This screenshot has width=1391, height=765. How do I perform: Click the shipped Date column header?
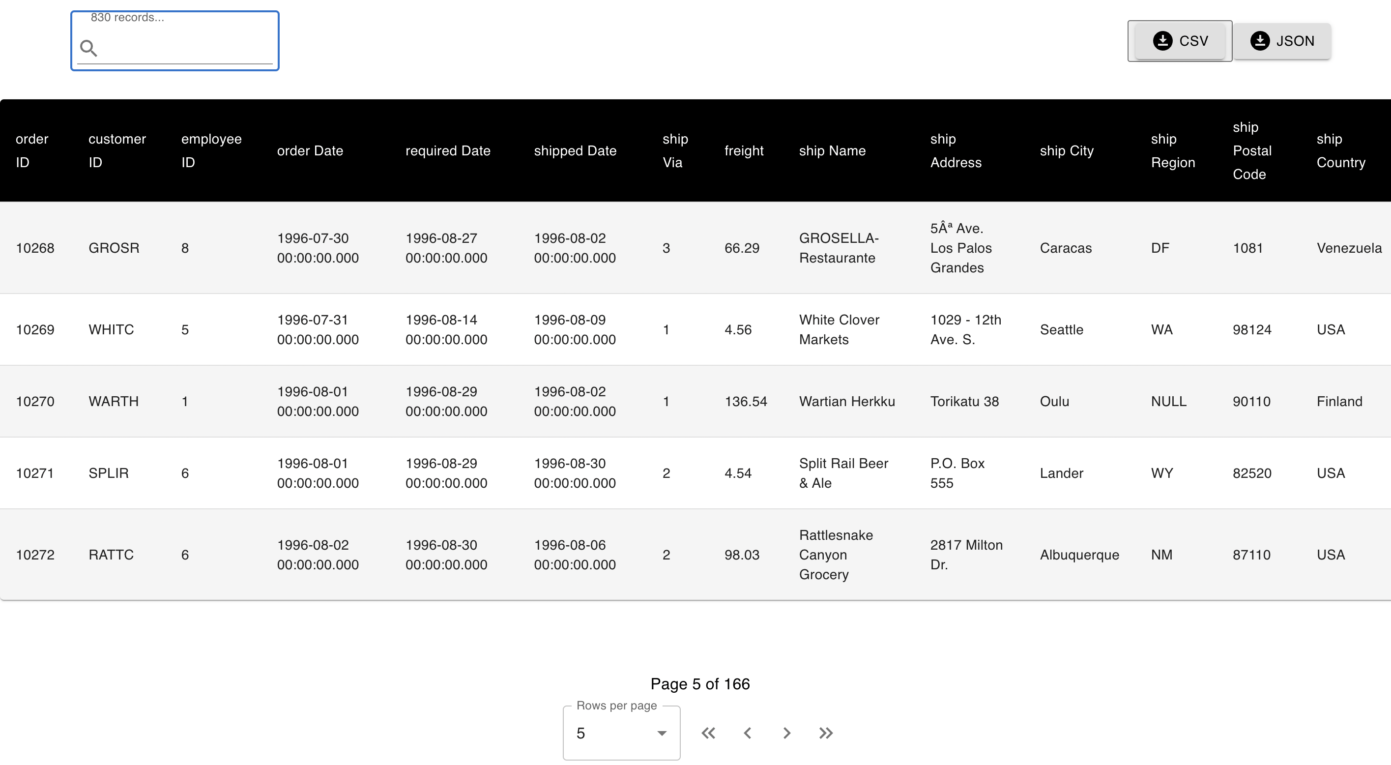[575, 151]
